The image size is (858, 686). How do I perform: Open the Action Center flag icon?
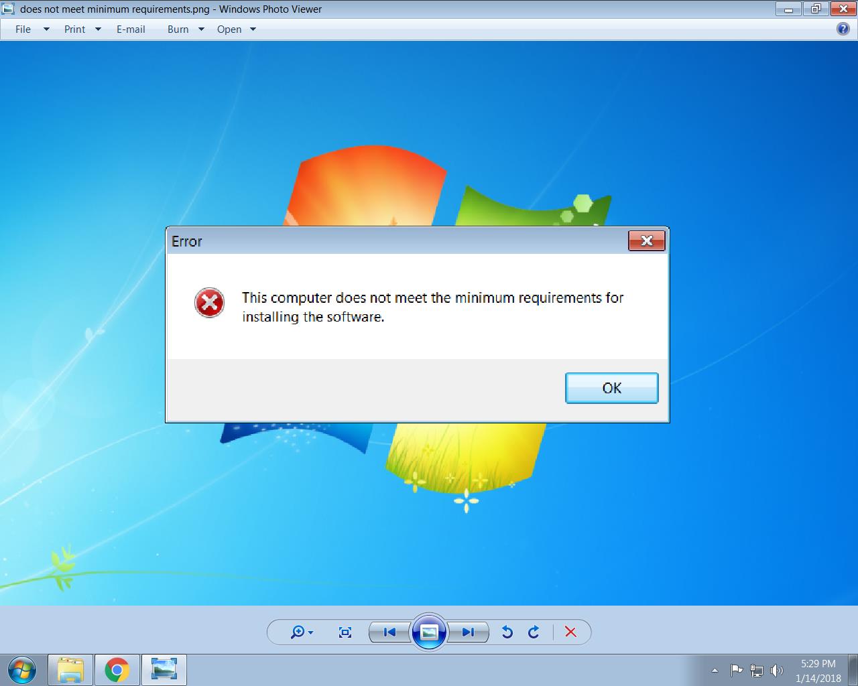pos(736,670)
